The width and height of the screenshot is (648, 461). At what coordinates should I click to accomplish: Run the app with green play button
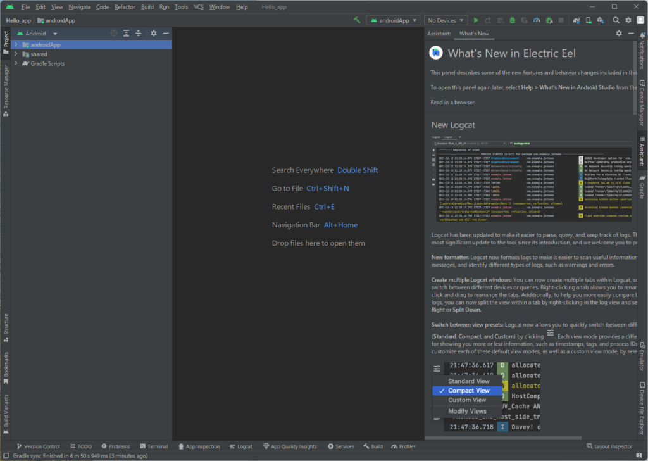click(477, 20)
